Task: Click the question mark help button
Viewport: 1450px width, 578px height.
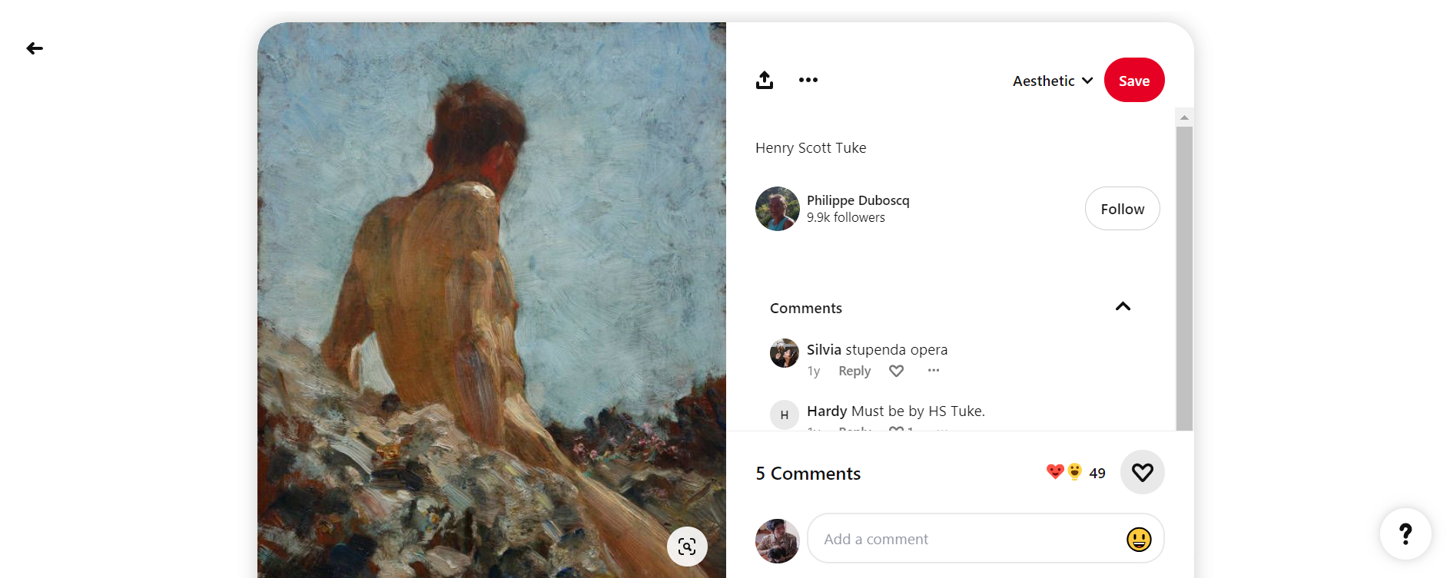Action: click(1405, 533)
